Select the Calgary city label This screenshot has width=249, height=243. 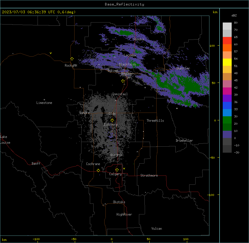coord(115,174)
